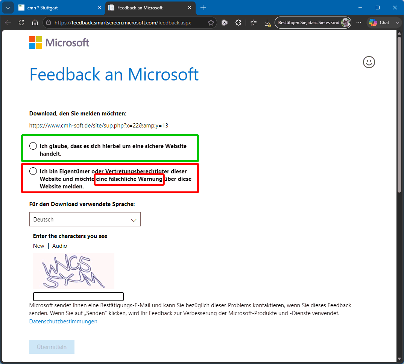
Task: Open the Deutsch language dropdown
Action: (85, 220)
